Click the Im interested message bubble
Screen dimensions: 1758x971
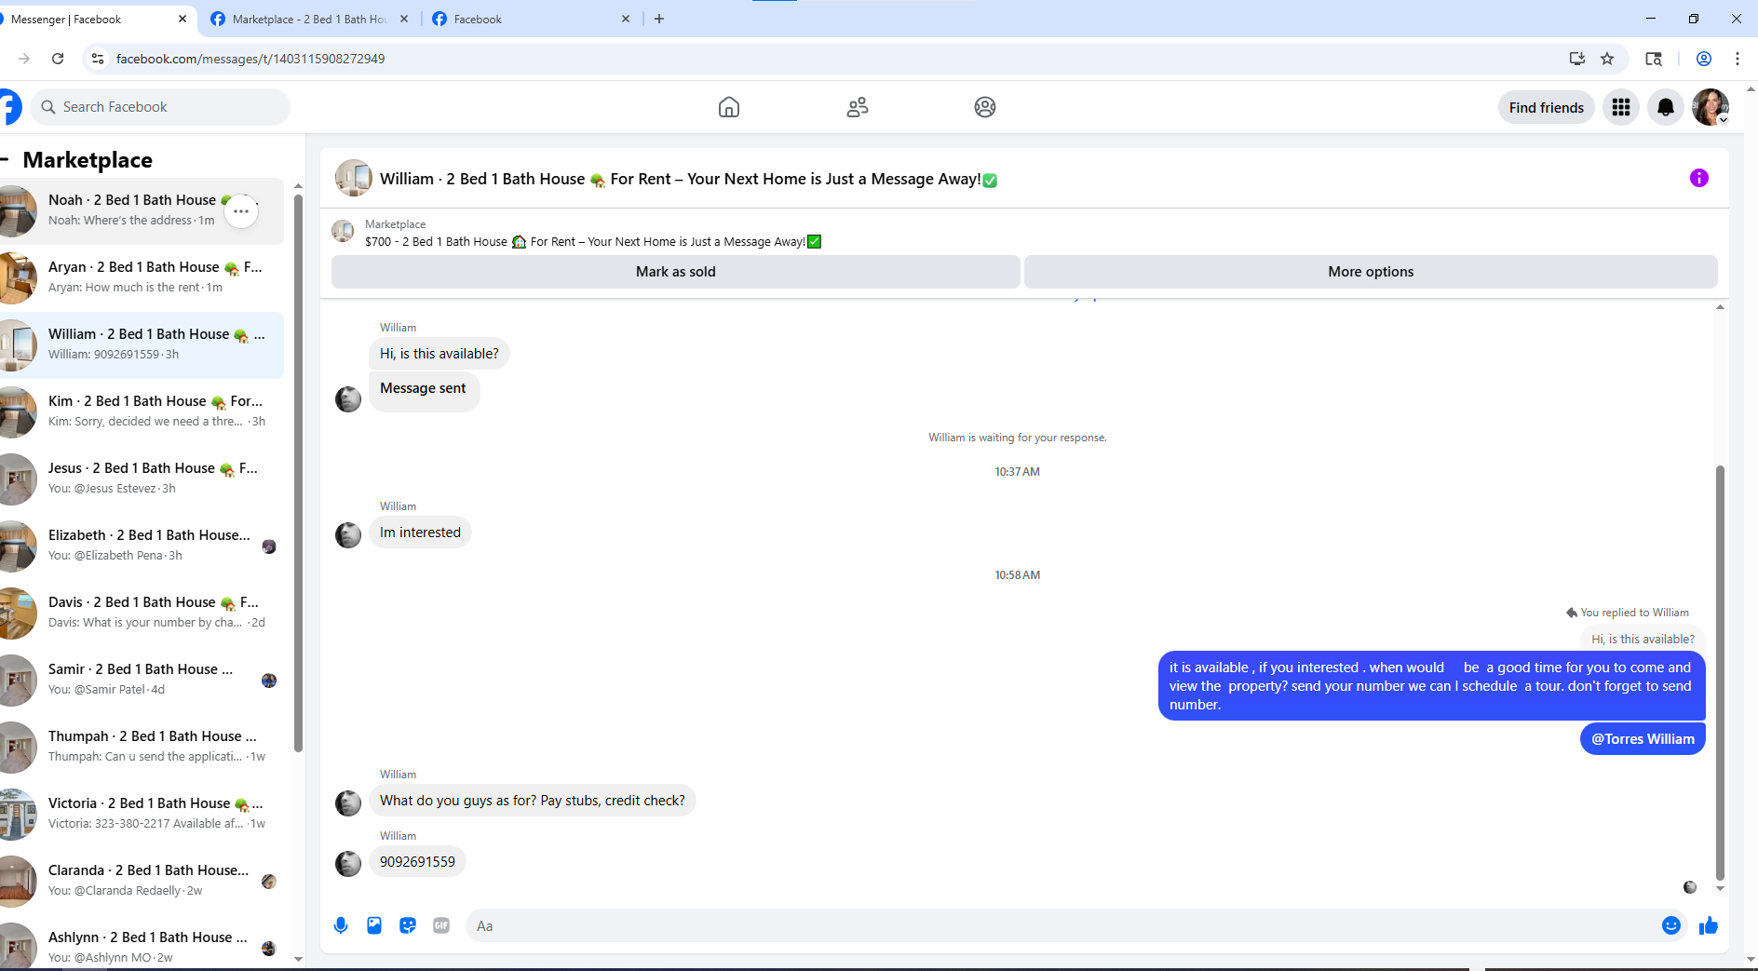coord(420,533)
